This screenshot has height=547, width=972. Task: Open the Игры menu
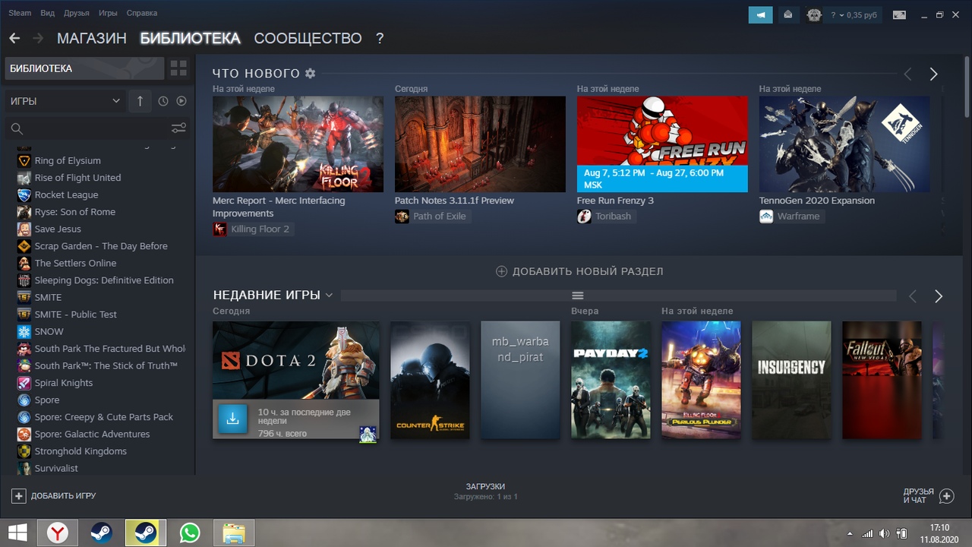108,13
